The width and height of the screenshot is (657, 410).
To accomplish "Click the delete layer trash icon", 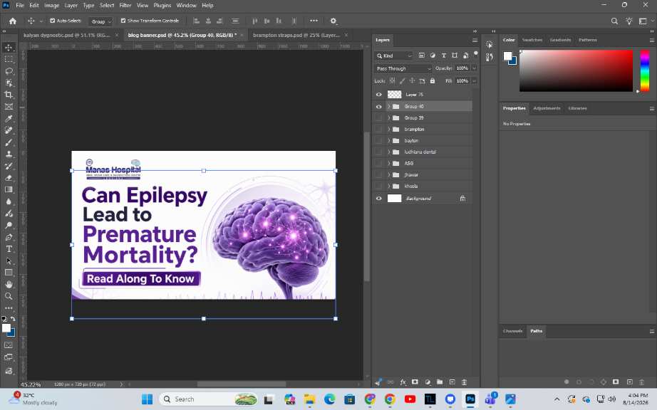I will [x=464, y=382].
